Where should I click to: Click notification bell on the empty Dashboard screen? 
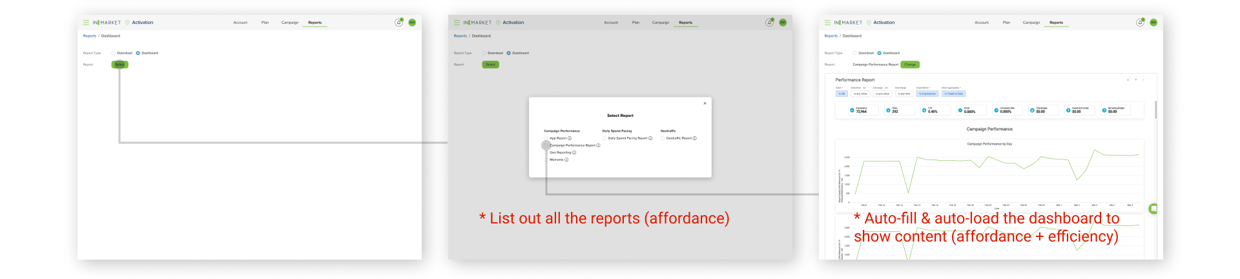(398, 23)
